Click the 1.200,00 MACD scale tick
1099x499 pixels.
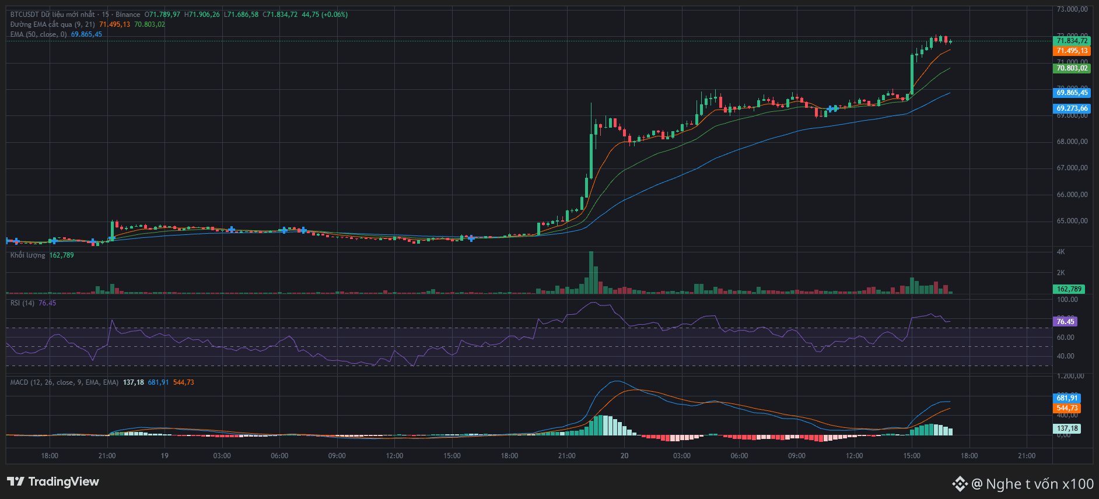click(x=1070, y=377)
